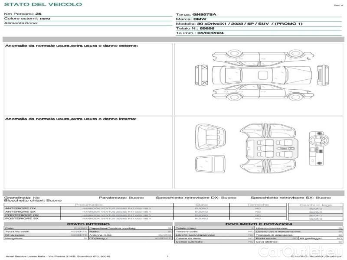This screenshot has height=260, width=347.
Task: Click the Km Percorsi value field
Action: pos(38,14)
